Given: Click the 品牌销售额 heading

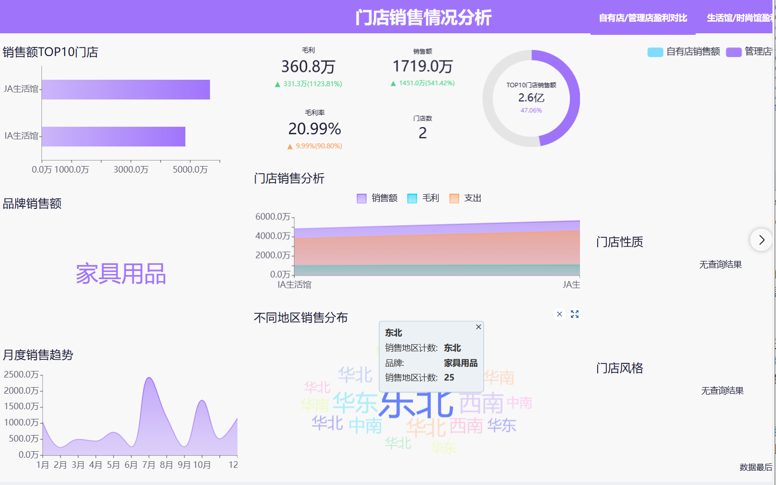Looking at the screenshot, I should (x=32, y=203).
